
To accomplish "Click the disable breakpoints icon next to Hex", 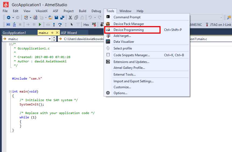I will pyautogui.click(x=94, y=24).
